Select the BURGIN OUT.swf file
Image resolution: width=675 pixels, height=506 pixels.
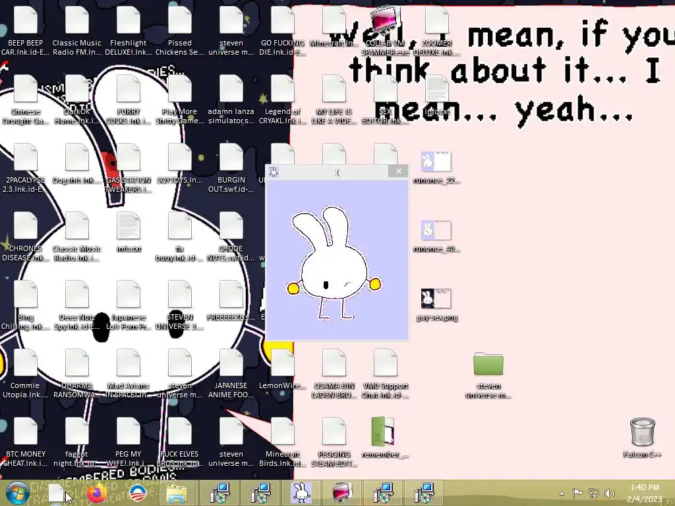231,169
